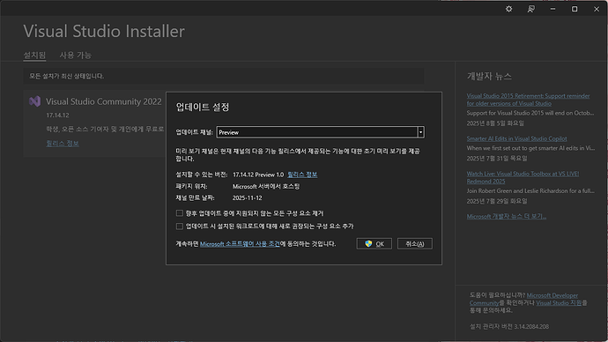
Task: Click the dropdown arrow of update channel
Action: (420, 132)
